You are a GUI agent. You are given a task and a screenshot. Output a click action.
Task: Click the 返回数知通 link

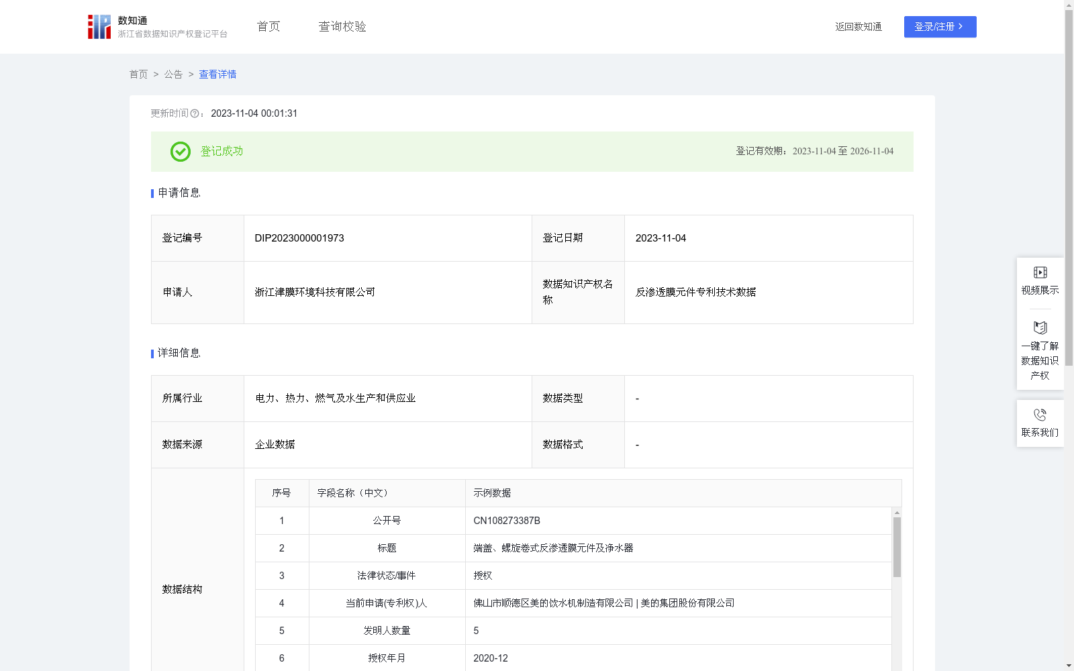coord(859,27)
